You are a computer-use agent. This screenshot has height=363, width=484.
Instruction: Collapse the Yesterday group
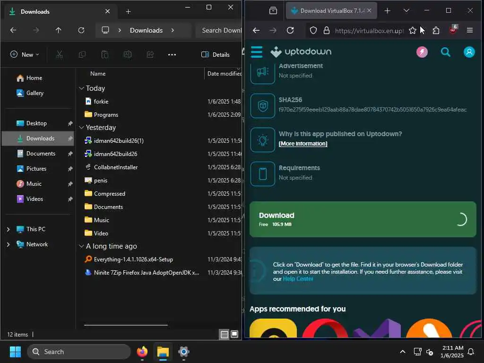(81, 128)
